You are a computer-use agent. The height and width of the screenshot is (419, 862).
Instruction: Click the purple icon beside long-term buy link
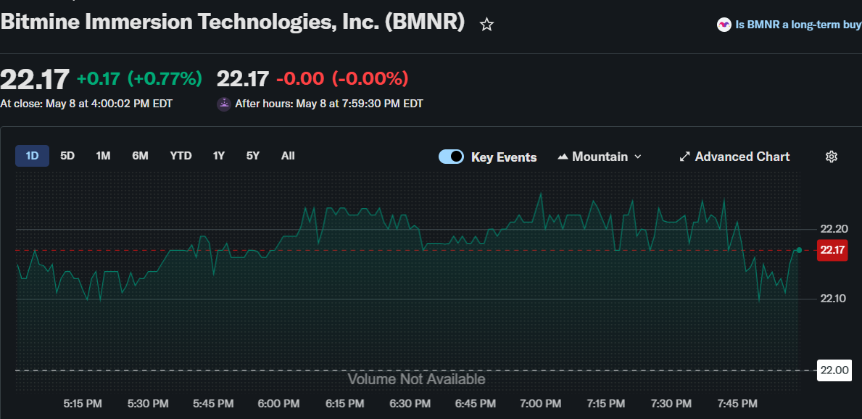coord(724,25)
